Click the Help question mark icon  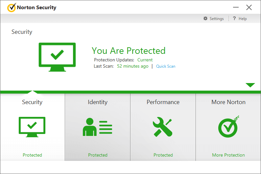pos(234,18)
